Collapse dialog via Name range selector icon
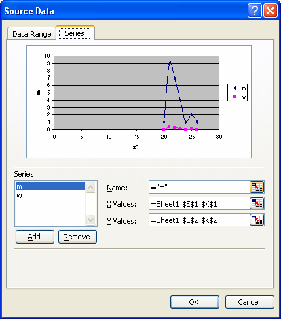 [x=257, y=187]
